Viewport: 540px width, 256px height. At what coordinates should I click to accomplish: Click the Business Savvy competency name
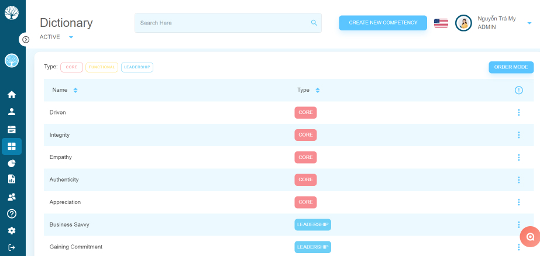click(x=69, y=224)
